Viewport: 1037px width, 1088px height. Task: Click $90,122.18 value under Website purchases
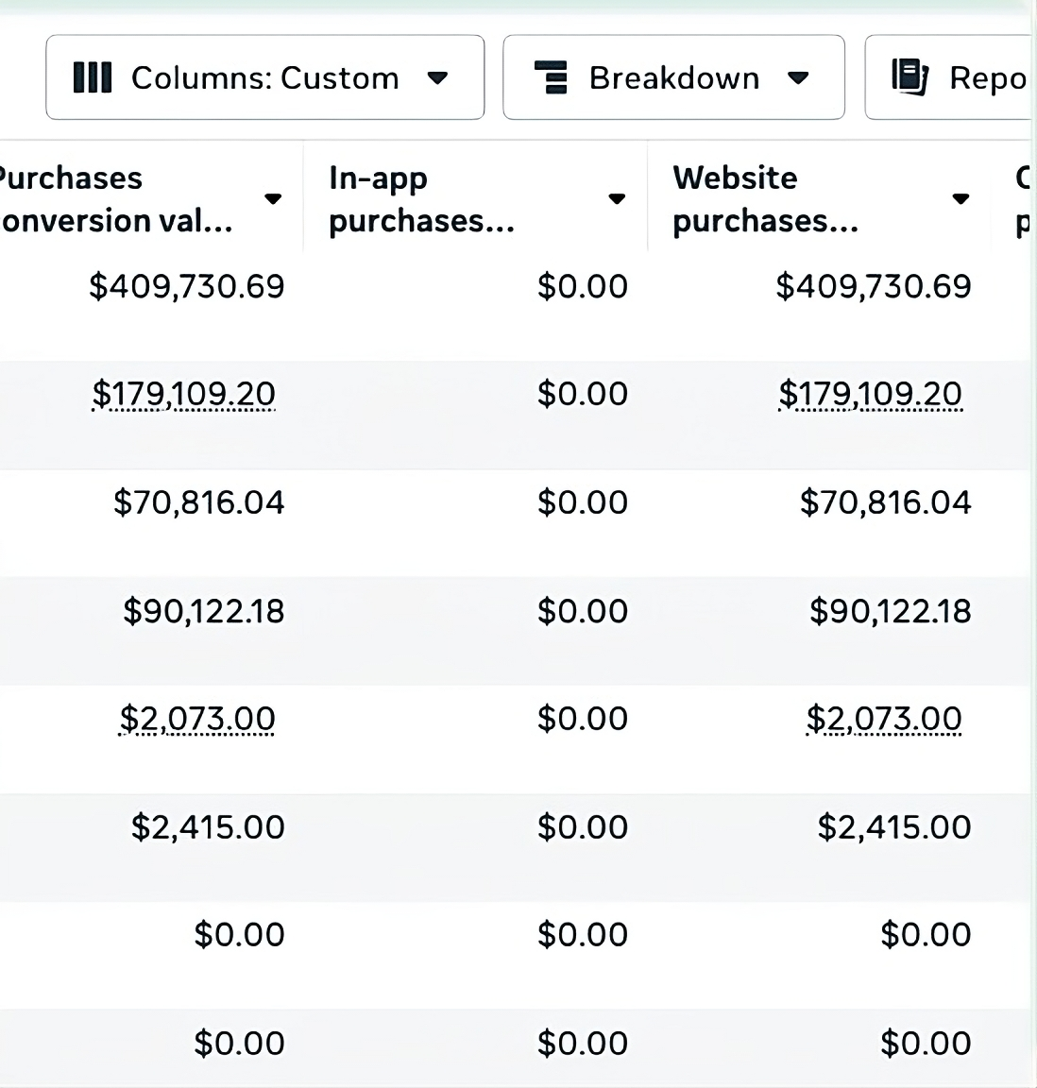[890, 611]
